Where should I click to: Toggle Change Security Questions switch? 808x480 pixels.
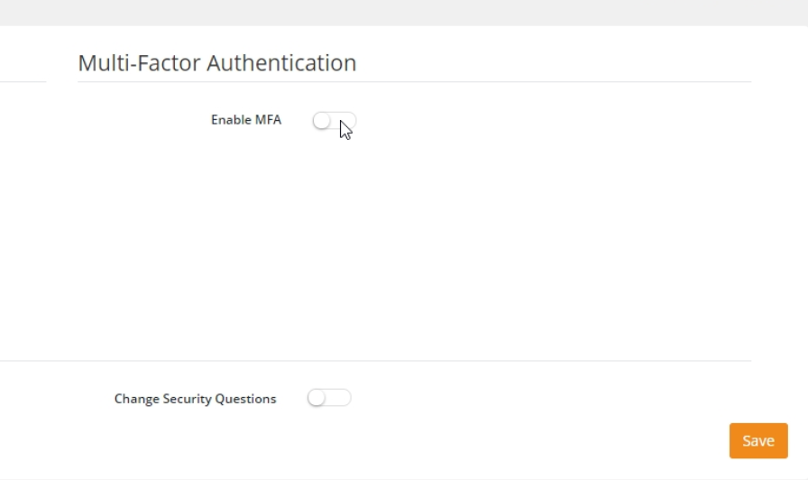(x=329, y=398)
